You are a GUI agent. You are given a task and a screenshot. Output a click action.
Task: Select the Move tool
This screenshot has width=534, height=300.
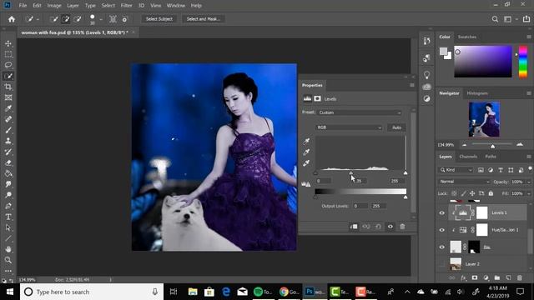(x=8, y=43)
